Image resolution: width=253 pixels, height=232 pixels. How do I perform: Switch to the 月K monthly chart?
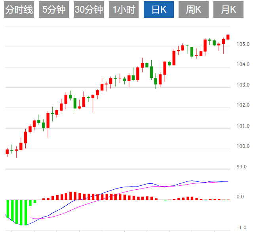click(228, 9)
